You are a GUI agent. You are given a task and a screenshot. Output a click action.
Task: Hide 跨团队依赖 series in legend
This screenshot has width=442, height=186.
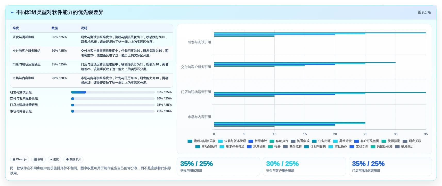(x=382, y=147)
